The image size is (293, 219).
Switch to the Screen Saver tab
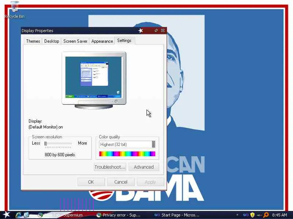pyautogui.click(x=75, y=41)
